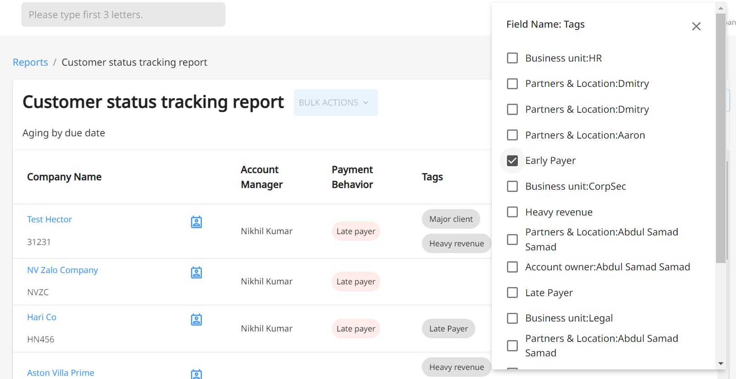Image resolution: width=736 pixels, height=379 pixels.
Task: Click the Account Manager column header
Action: click(262, 177)
